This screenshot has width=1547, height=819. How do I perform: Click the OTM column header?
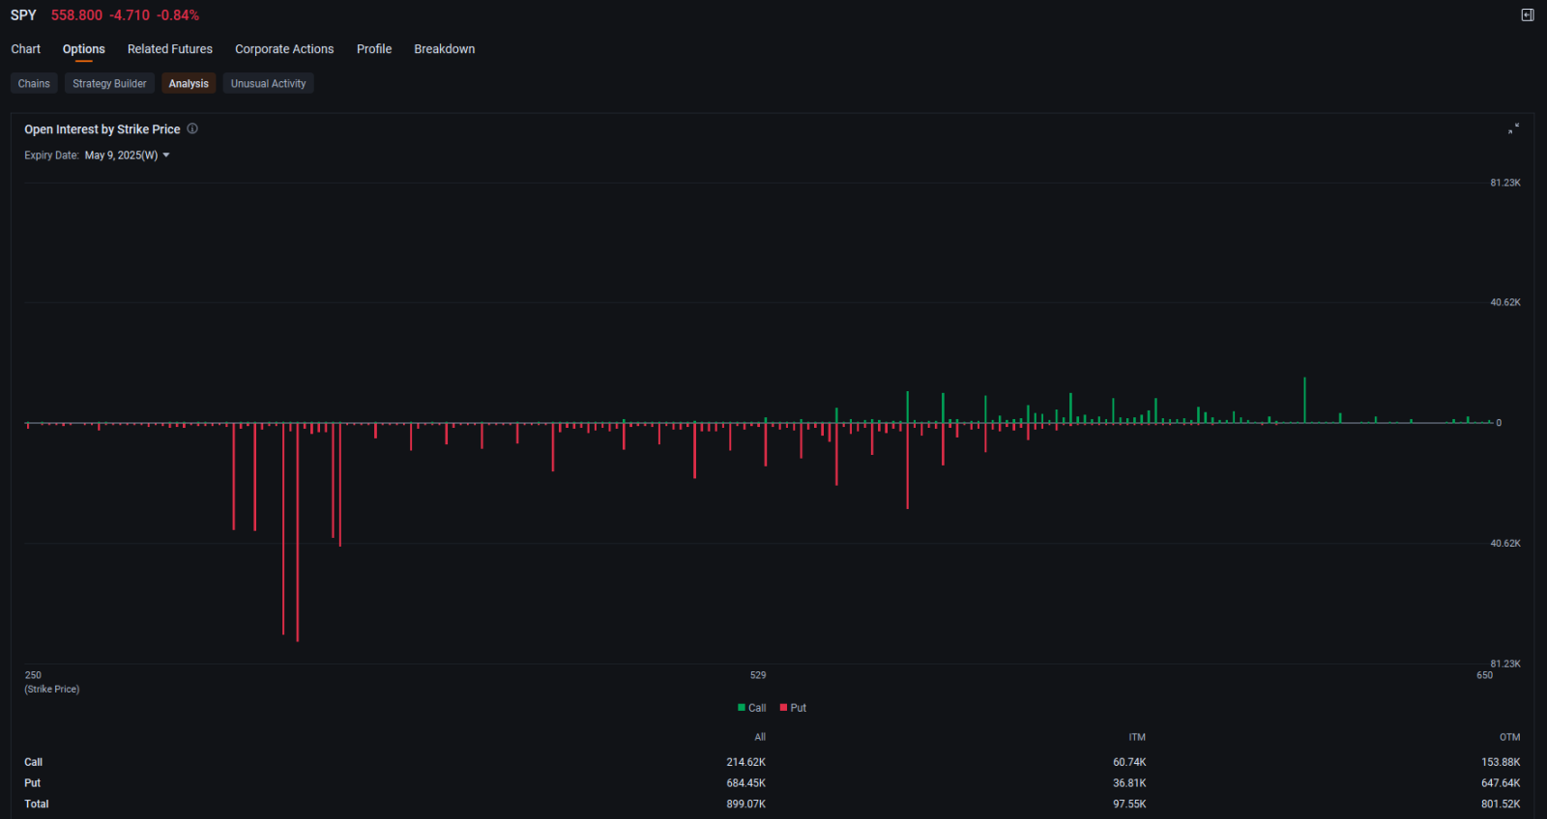[1510, 737]
